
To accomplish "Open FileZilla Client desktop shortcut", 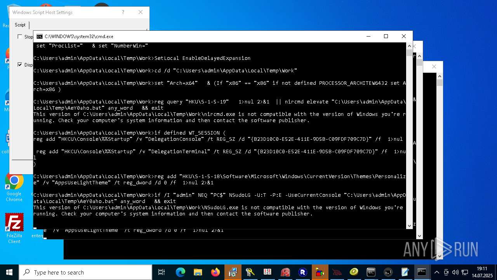I will click(14, 229).
